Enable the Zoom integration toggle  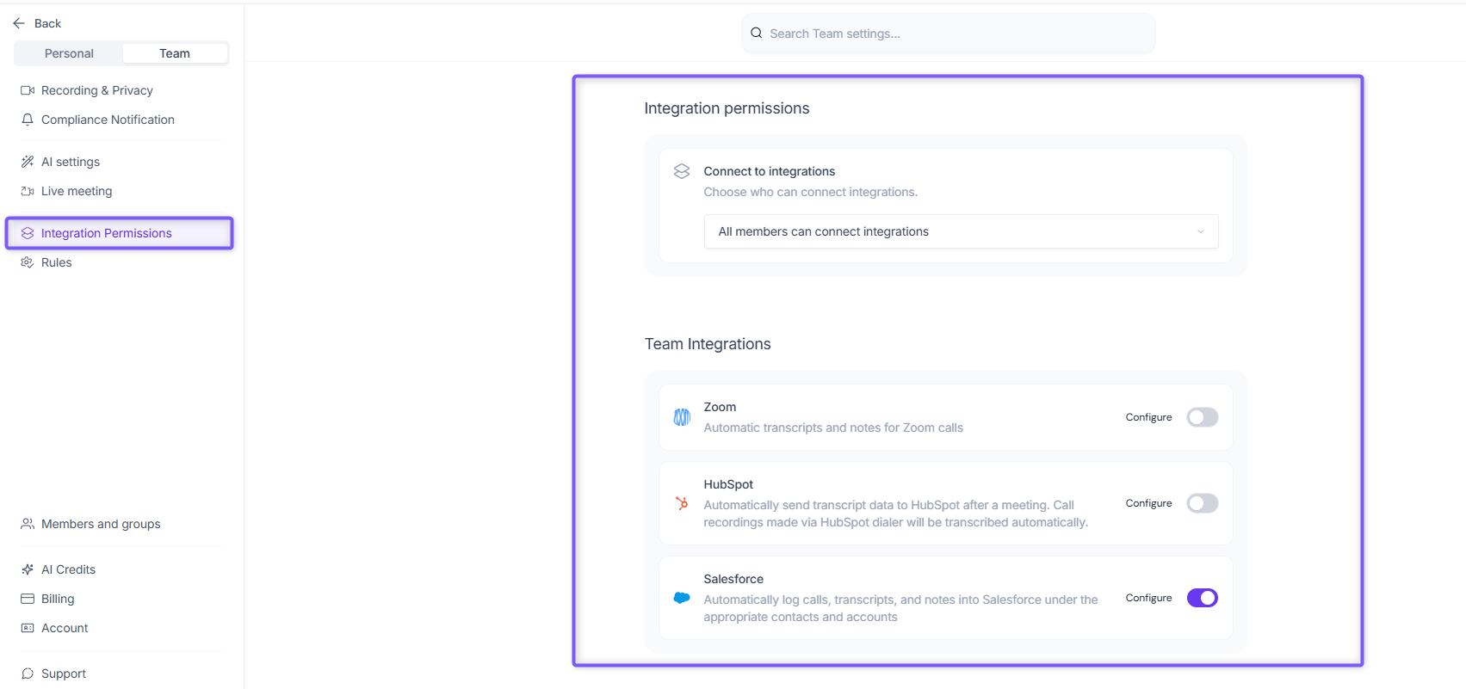1203,417
